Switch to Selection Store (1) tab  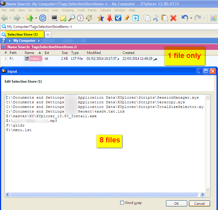[x=23, y=35]
